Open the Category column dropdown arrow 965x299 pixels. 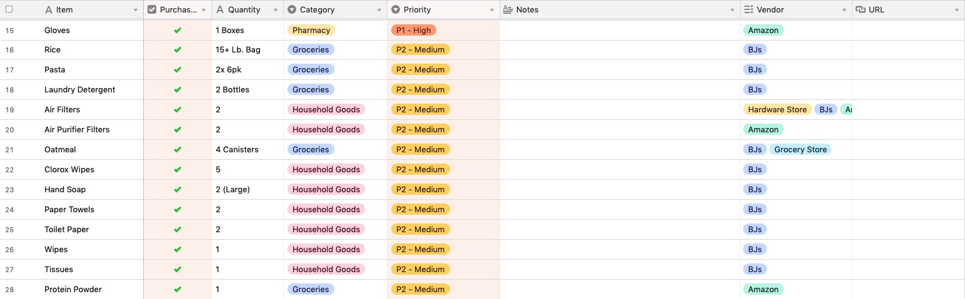(x=379, y=11)
